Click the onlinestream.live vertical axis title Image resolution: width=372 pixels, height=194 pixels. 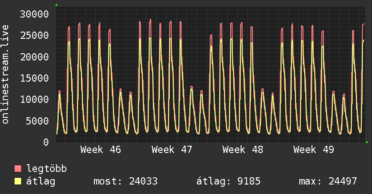click(x=5, y=74)
